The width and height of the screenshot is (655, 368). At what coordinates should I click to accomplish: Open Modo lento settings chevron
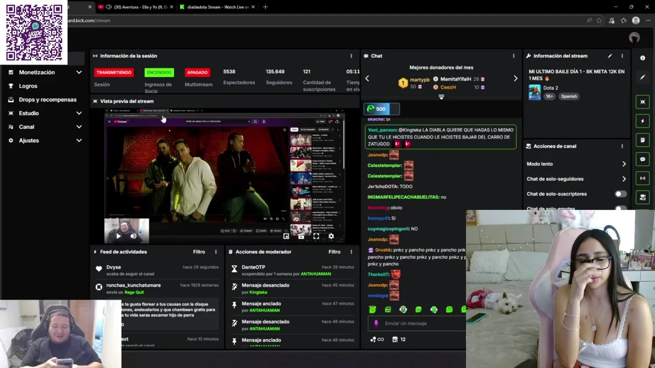pos(624,164)
